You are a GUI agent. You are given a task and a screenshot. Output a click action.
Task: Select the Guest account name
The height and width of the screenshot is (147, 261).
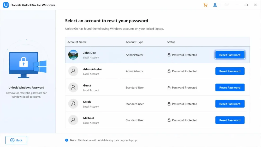coord(87,85)
